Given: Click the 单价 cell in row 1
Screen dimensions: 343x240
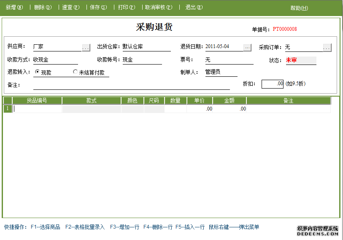Looking at the screenshot, I should (x=200, y=109).
